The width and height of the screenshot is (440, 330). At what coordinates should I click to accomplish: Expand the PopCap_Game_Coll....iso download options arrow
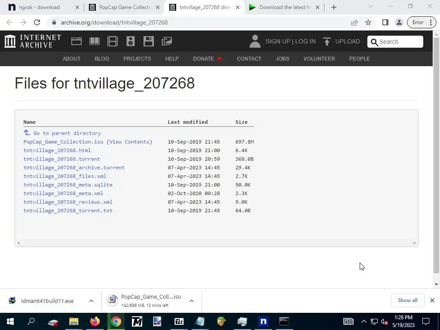click(x=192, y=301)
